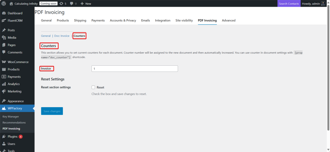The width and height of the screenshot is (330, 152).
Task: Click the Search Contacts button
Action: coord(289,4)
